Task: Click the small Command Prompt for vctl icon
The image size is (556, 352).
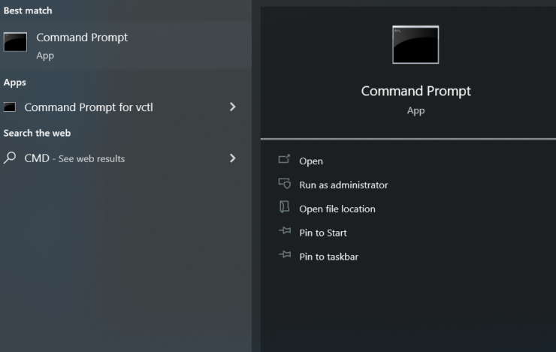Action: [10, 107]
